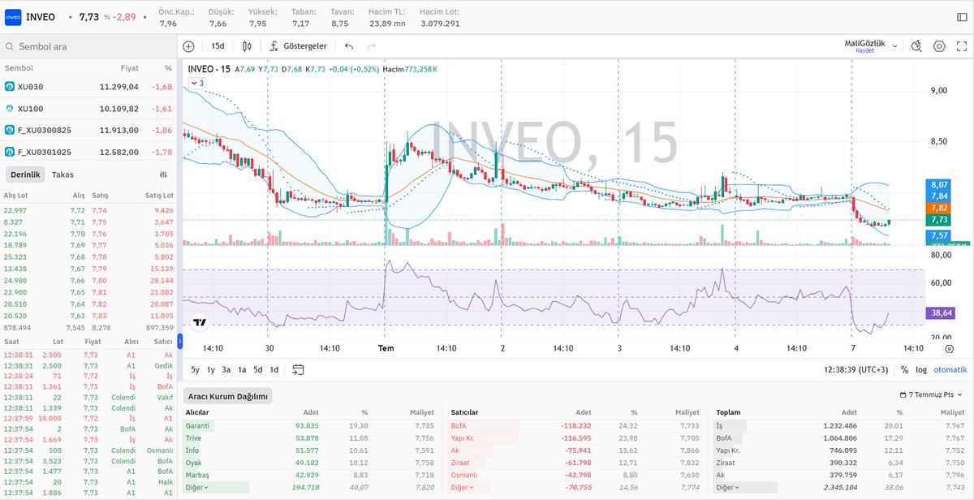The height and width of the screenshot is (500, 974).
Task: Click Ziraat row in Satıcılar list
Action: [x=575, y=462]
